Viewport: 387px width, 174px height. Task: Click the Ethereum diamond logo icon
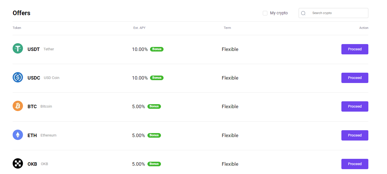tap(18, 135)
